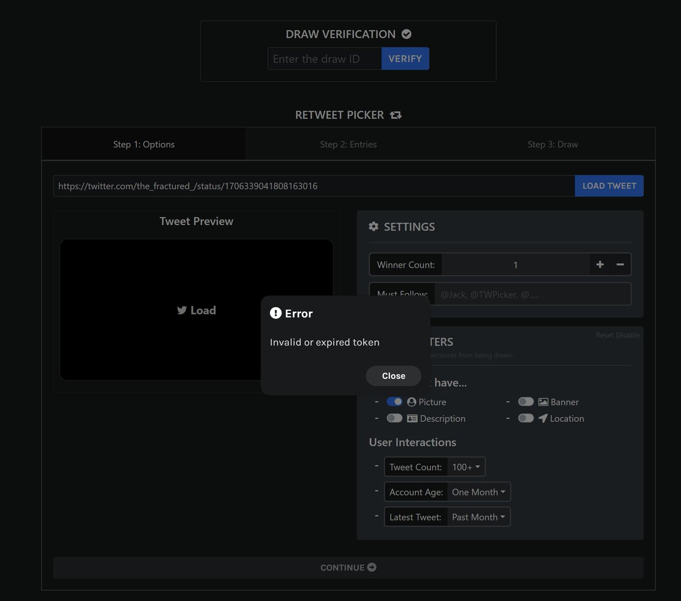Click the User Interactions heading
Image resolution: width=681 pixels, height=601 pixels.
pos(413,442)
